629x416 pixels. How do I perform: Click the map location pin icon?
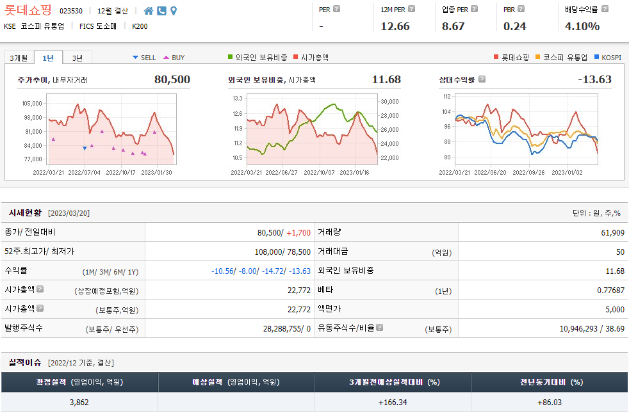click(x=174, y=11)
